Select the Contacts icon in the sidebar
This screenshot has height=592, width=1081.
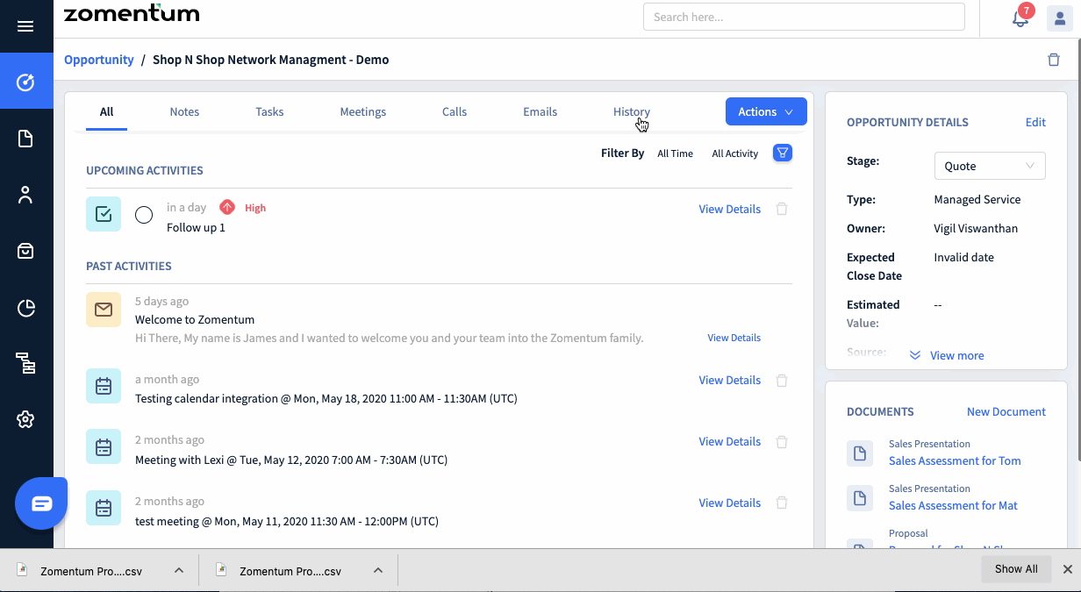(26, 194)
